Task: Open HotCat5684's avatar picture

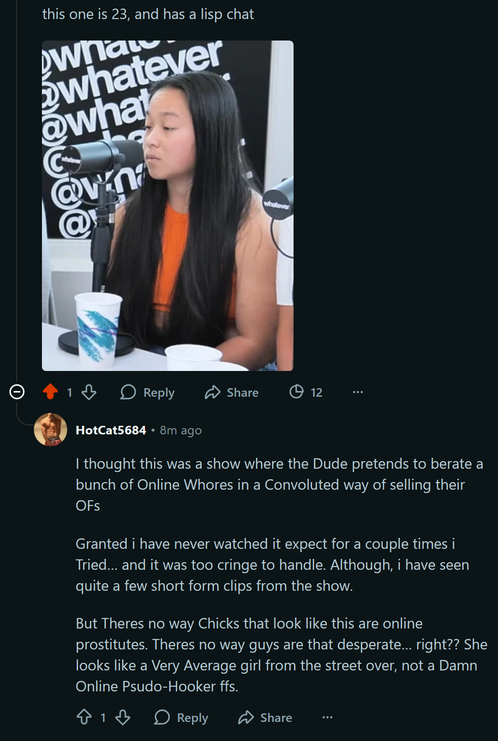Action: pyautogui.click(x=51, y=430)
